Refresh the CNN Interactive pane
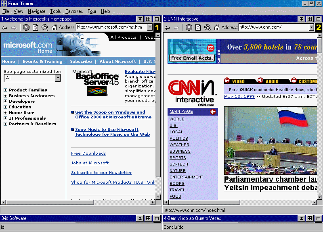The width and height of the screenshot is (323, 232). coord(198,27)
